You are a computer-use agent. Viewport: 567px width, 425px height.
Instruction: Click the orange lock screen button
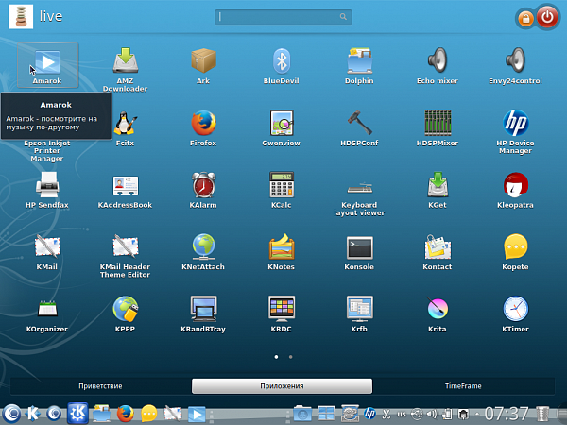click(x=525, y=18)
